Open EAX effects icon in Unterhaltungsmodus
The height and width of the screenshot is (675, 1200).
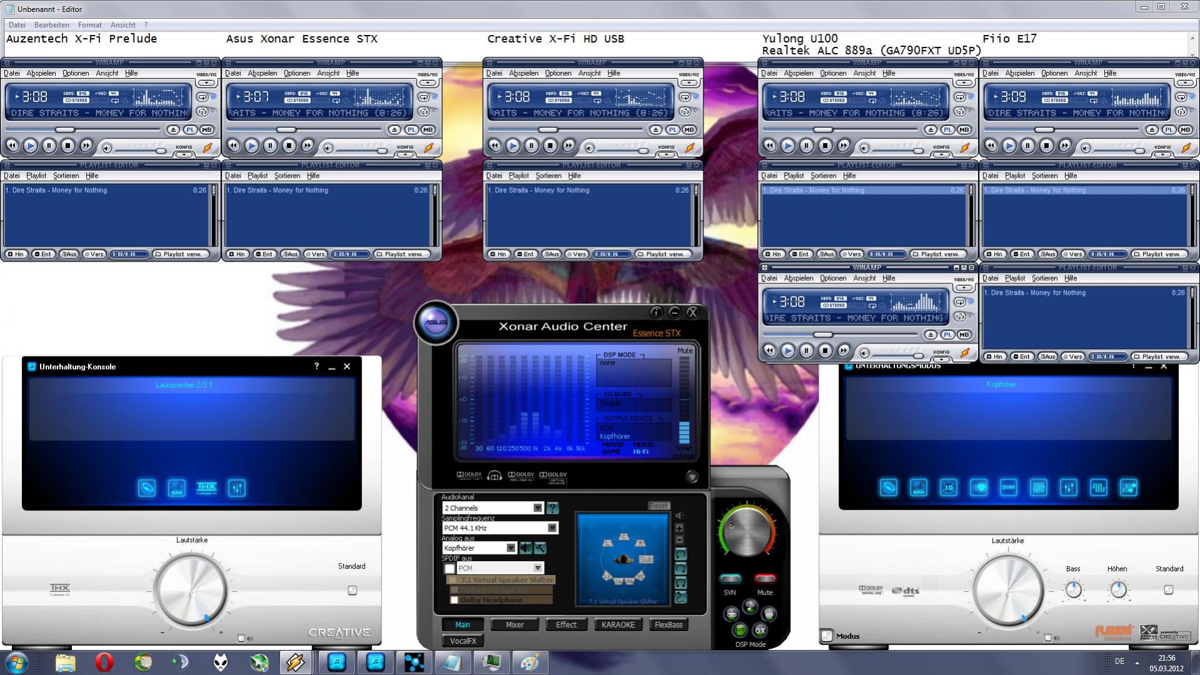[x=919, y=487]
